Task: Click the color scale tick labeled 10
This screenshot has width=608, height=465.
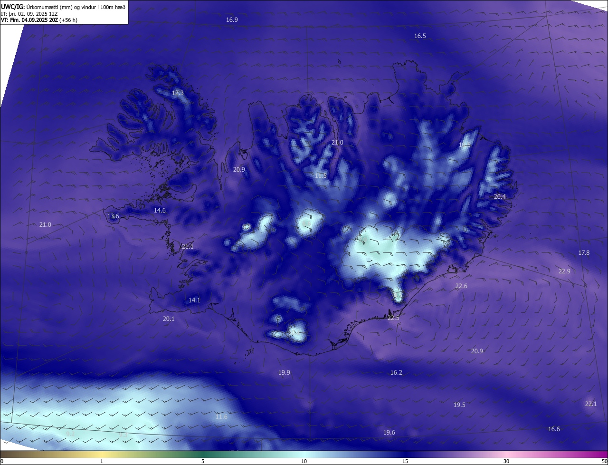Action: [304, 462]
